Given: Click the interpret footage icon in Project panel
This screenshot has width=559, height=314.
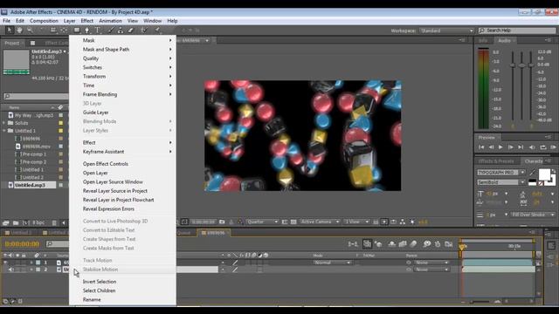Looking at the screenshot, I should tap(6, 223).
